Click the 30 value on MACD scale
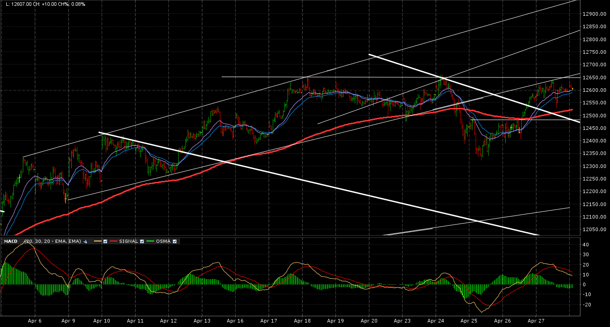This screenshot has height=327, width=610. (586, 254)
